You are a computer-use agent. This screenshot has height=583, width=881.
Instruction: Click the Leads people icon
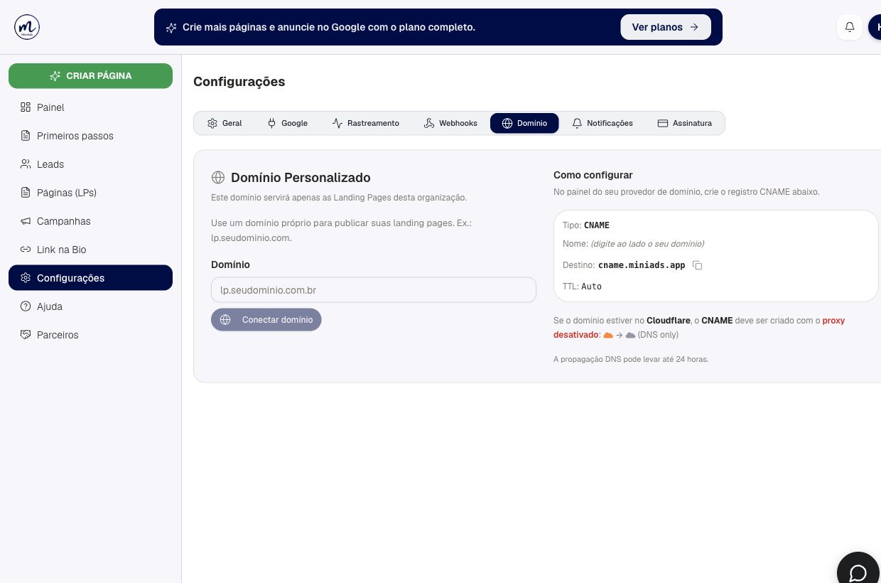[26, 164]
